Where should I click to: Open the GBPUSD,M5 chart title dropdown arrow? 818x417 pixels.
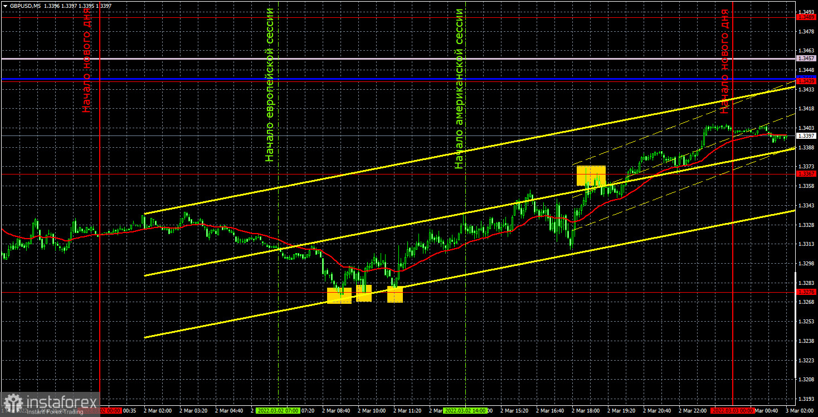4,6
